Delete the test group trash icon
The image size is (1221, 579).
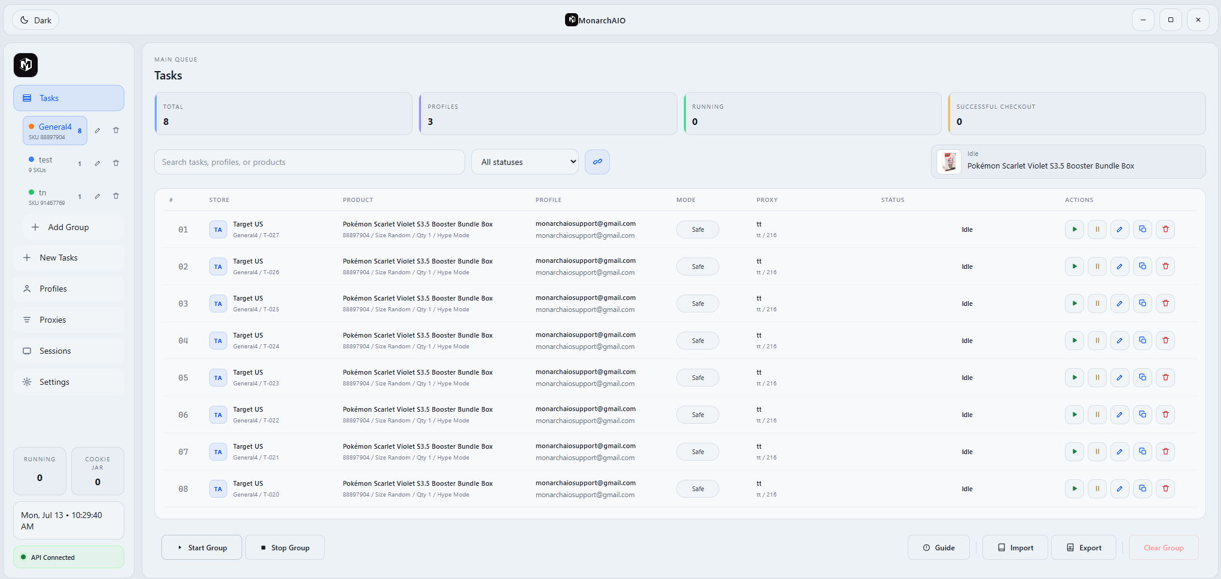(x=116, y=163)
